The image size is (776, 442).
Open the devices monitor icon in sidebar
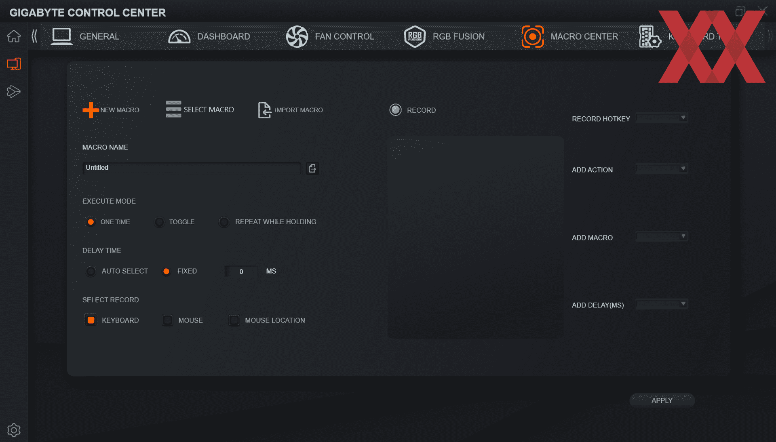14,64
